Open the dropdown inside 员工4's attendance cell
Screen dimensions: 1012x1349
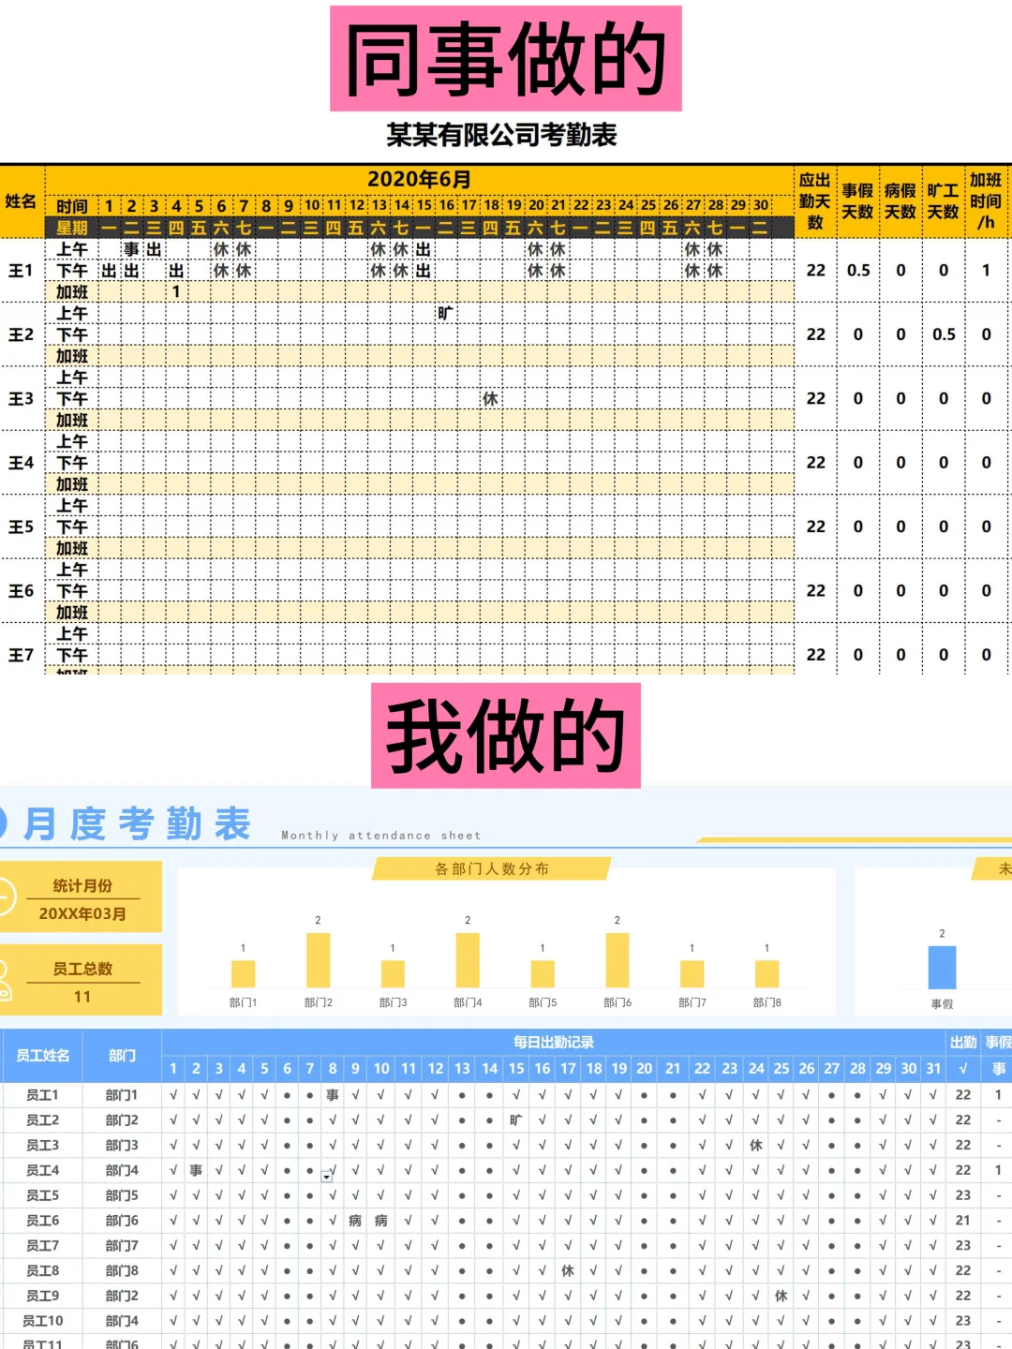(324, 1175)
